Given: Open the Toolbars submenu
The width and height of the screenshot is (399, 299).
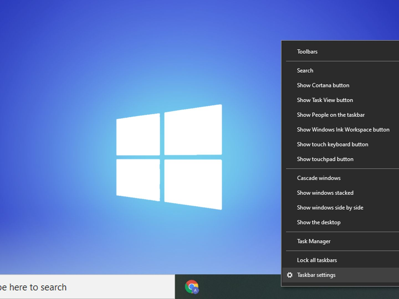Looking at the screenshot, I should 340,52.
